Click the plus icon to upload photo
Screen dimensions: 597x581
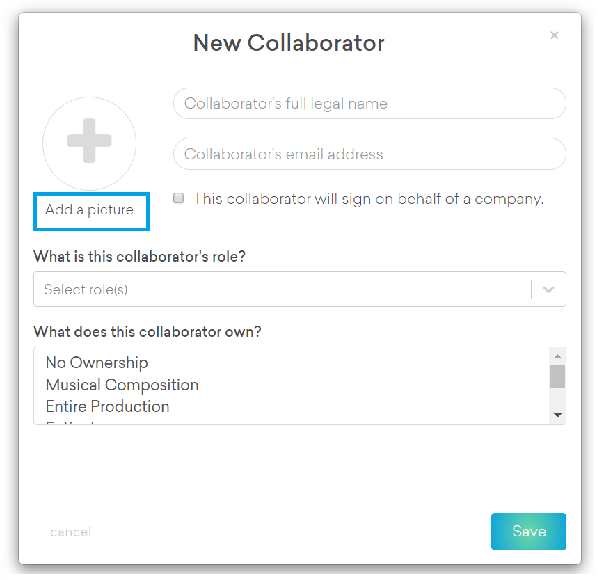(89, 141)
